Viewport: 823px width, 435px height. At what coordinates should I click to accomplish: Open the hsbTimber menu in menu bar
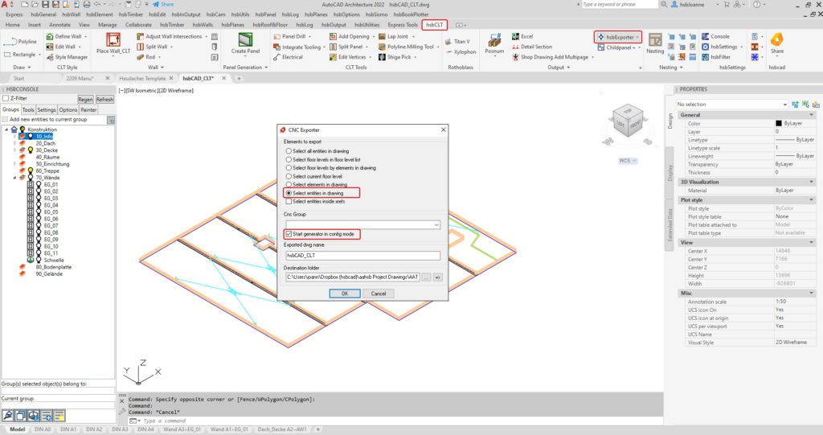(130, 14)
